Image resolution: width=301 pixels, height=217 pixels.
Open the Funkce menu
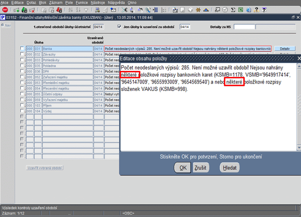82,3
